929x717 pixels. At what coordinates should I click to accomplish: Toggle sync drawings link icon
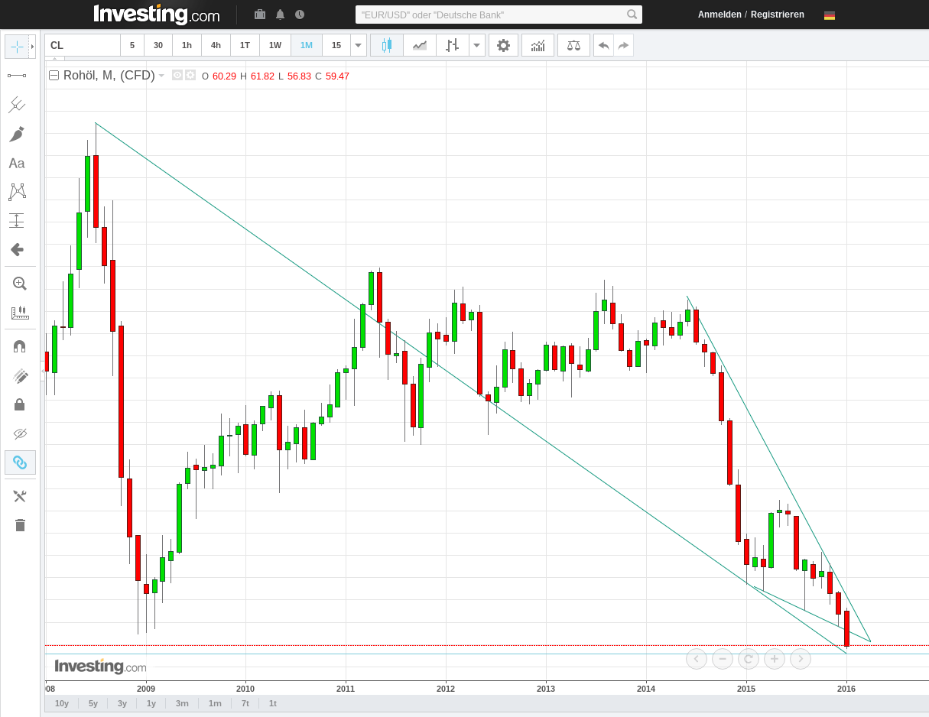click(19, 462)
